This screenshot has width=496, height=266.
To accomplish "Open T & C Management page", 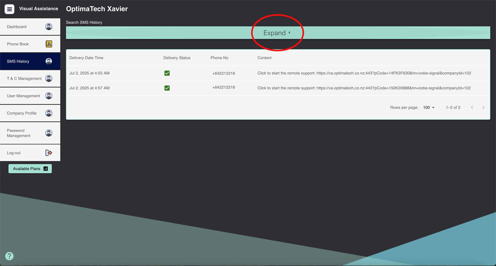I will 30,78.
